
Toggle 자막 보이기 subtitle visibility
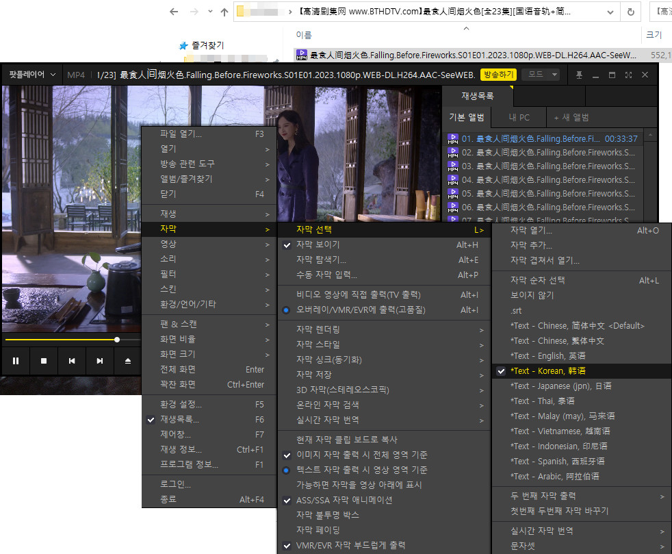coord(384,245)
